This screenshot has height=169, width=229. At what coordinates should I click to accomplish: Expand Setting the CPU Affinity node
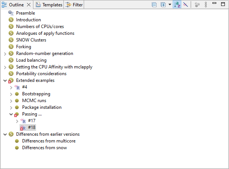point(5,67)
